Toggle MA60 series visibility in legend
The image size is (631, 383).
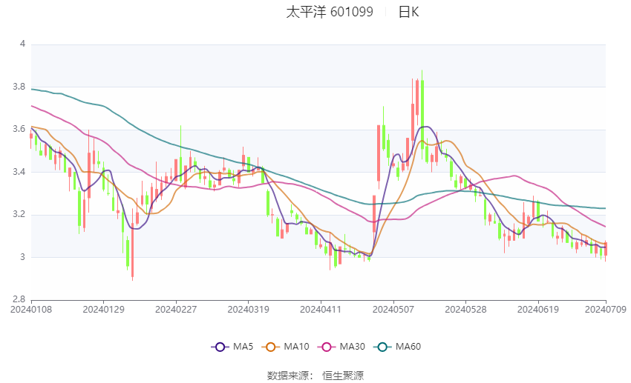397,347
